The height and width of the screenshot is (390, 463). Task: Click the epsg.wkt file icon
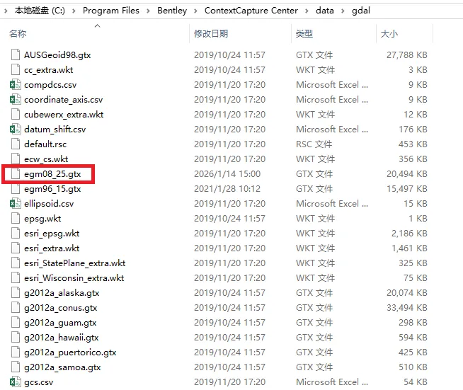click(x=16, y=219)
